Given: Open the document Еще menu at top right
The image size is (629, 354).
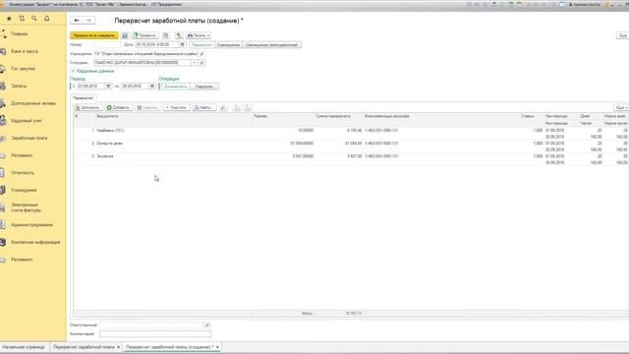Looking at the screenshot, I should (x=622, y=35).
